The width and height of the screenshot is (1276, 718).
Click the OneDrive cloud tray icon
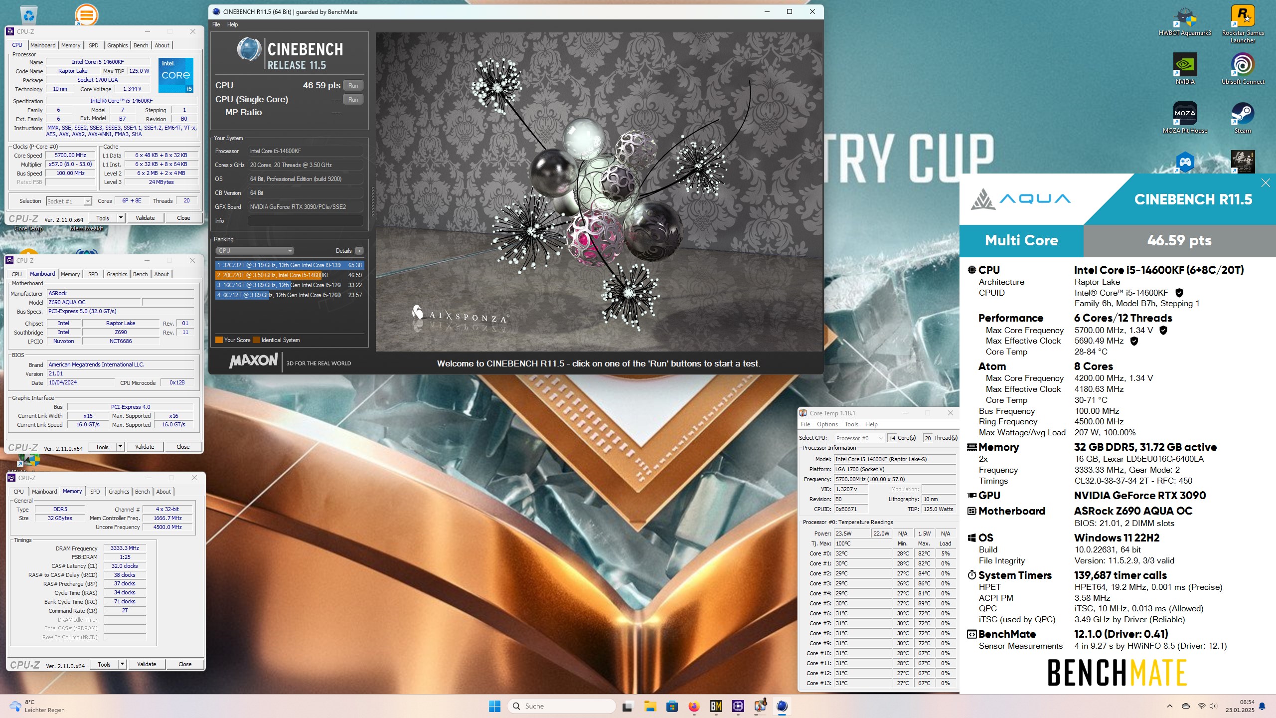[x=1186, y=706]
